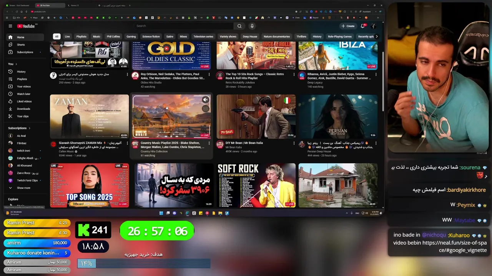This screenshot has height=276, width=492.
Task: Open Playlists in the sidebar
Action: (26, 79)
